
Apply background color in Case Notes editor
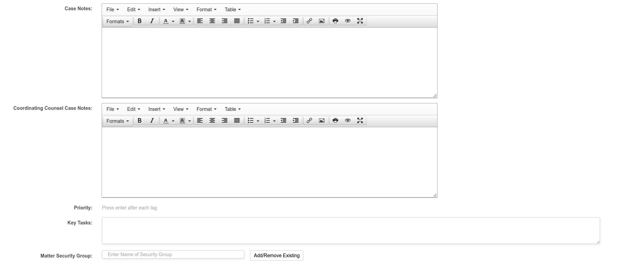[182, 21]
